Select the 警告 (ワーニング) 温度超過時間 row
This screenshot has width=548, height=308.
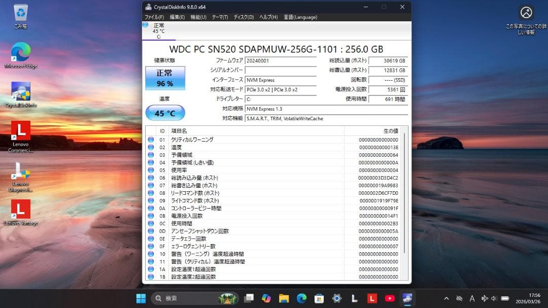(x=273, y=254)
